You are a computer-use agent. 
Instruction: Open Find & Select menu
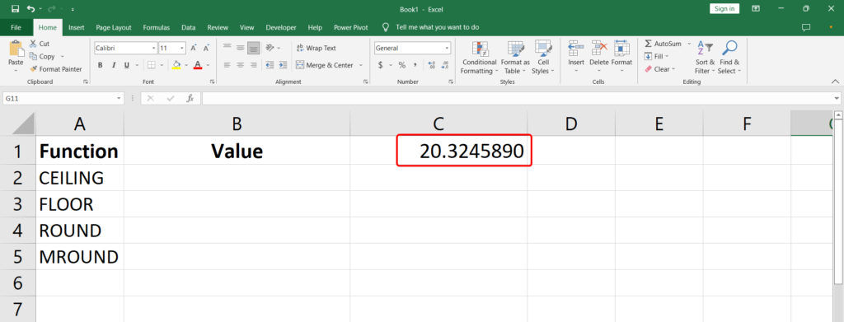coord(729,58)
